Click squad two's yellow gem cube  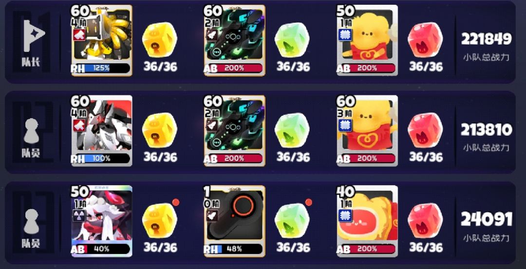(x=160, y=130)
